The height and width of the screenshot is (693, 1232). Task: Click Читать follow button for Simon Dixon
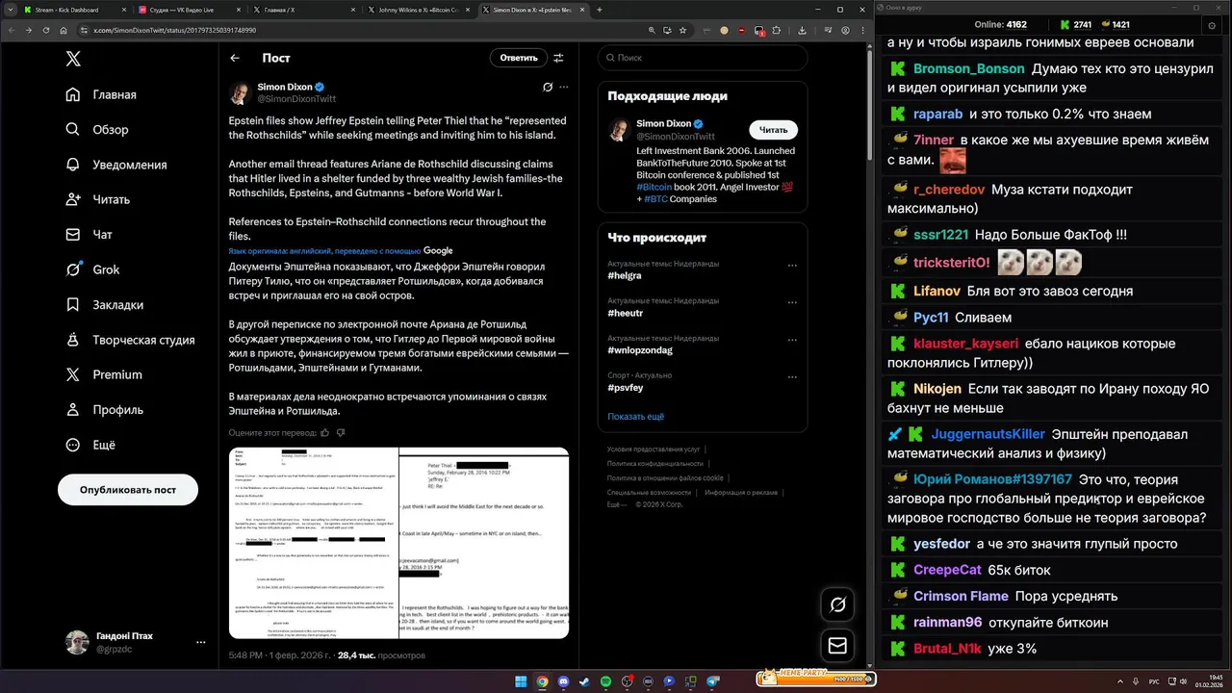(773, 130)
